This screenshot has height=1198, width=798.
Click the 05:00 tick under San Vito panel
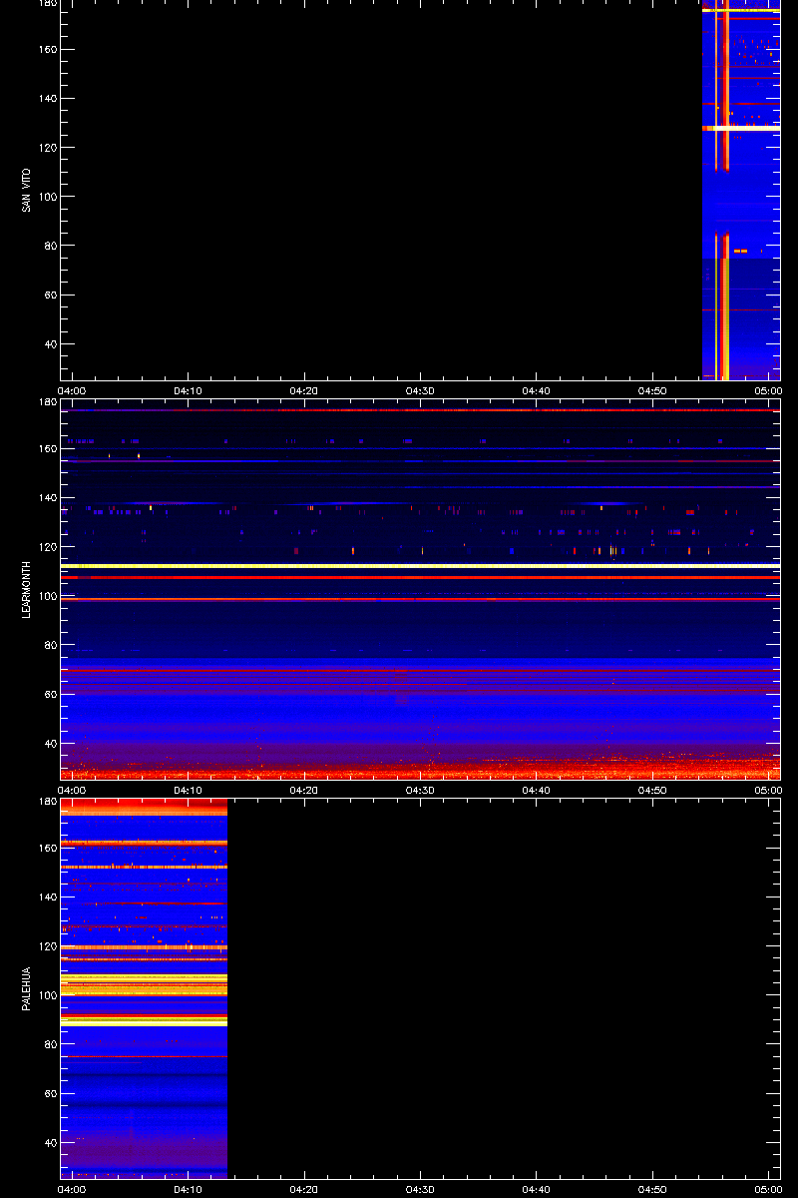[768, 390]
